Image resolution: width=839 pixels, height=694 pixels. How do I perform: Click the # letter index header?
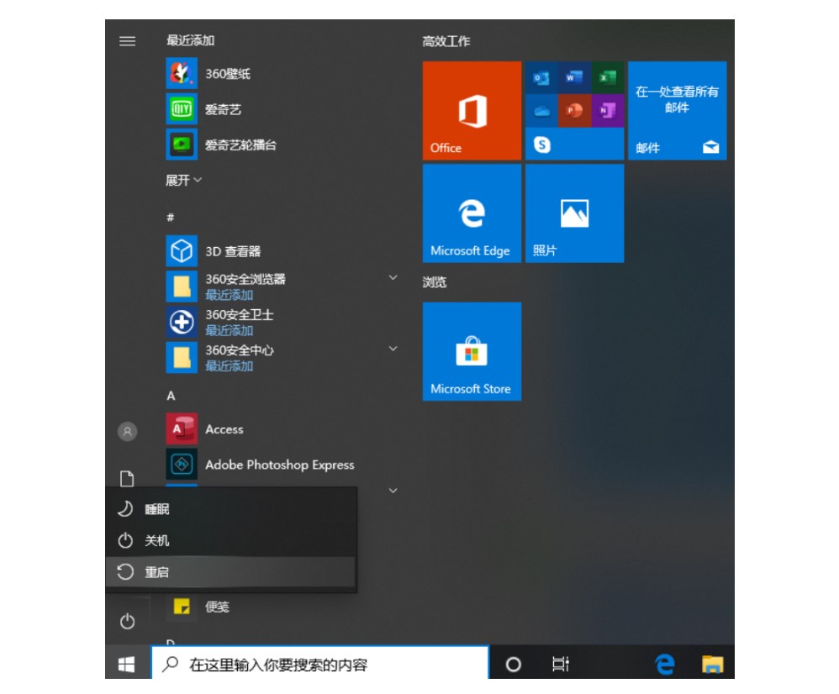170,217
